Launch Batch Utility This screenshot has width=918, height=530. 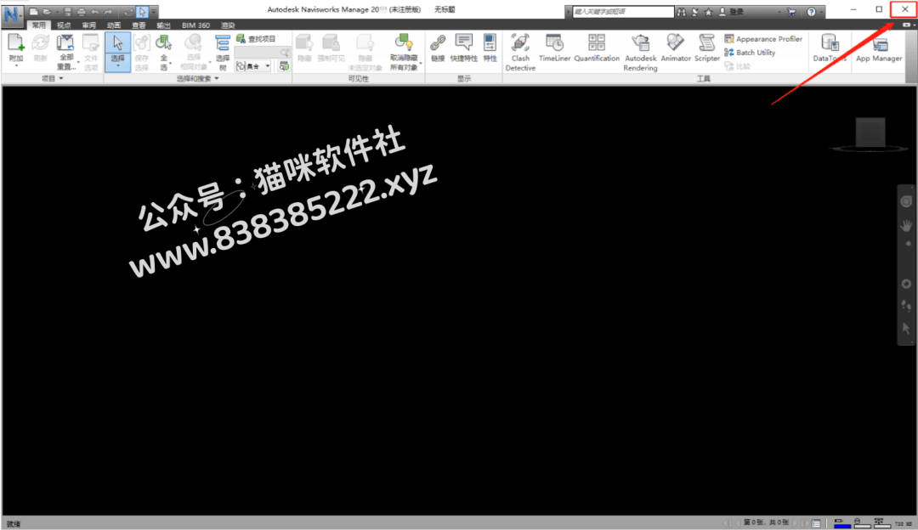750,53
